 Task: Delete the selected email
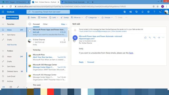click(x=32, y=17)
